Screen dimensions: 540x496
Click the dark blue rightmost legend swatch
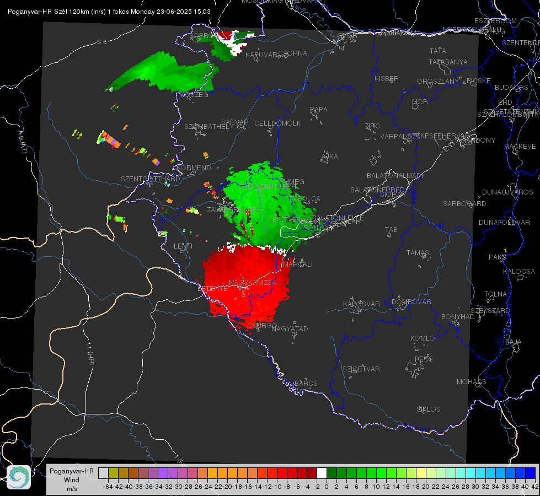[531, 473]
